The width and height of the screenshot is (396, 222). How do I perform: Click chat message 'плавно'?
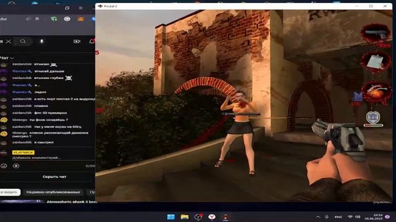[x=41, y=105]
